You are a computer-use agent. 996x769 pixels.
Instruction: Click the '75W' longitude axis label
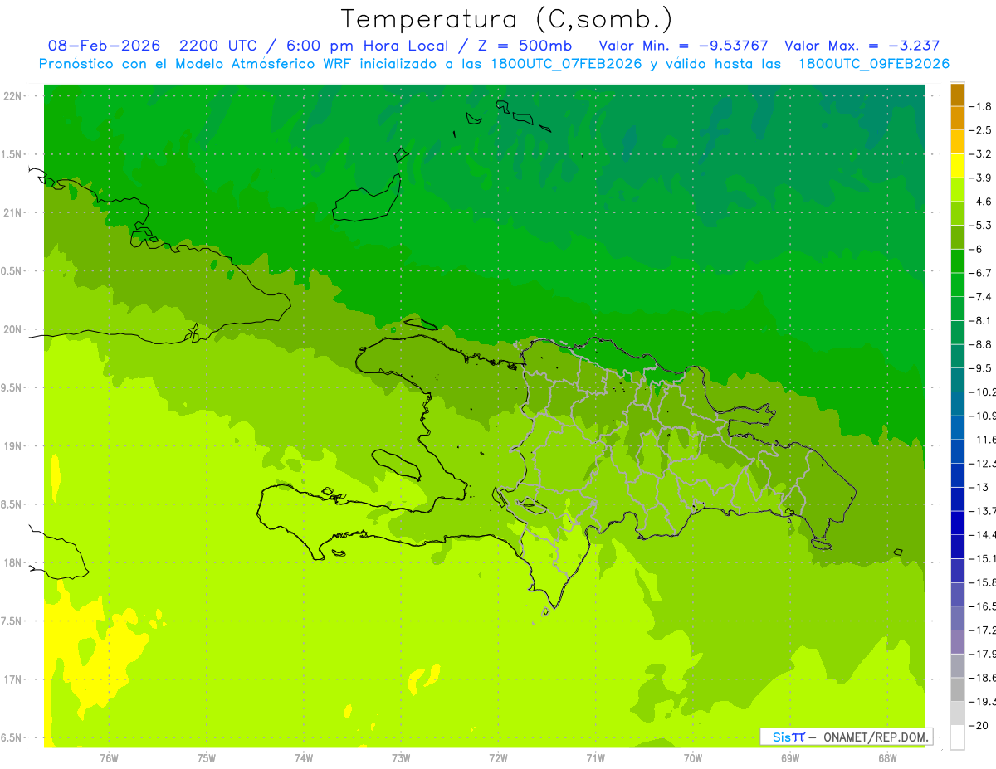coord(207,759)
